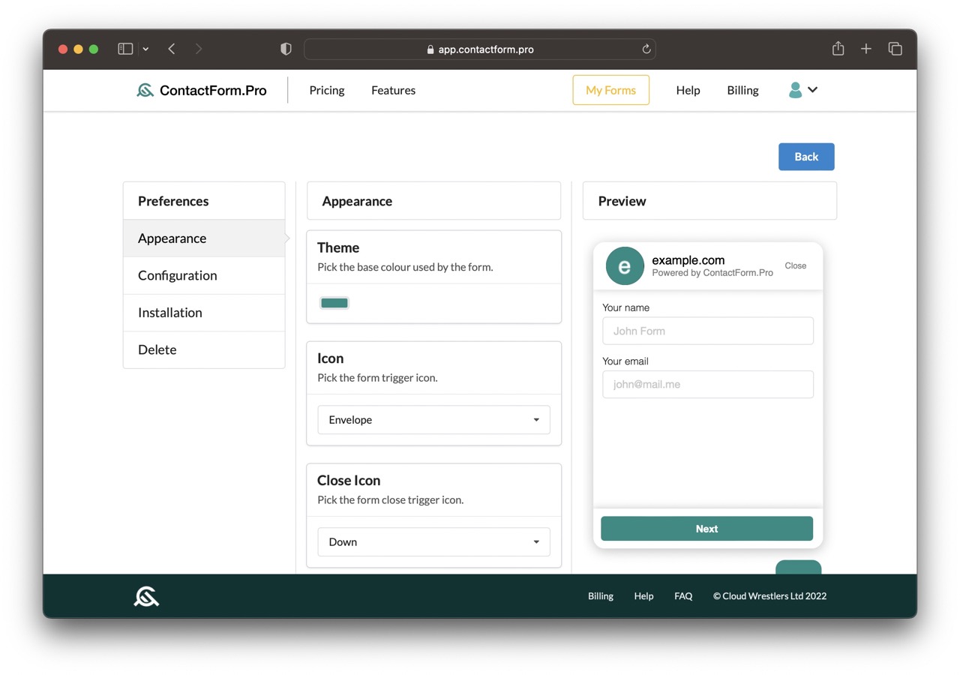This screenshot has width=960, height=675.
Task: Open a new tab with the plus icon
Action: [x=866, y=48]
